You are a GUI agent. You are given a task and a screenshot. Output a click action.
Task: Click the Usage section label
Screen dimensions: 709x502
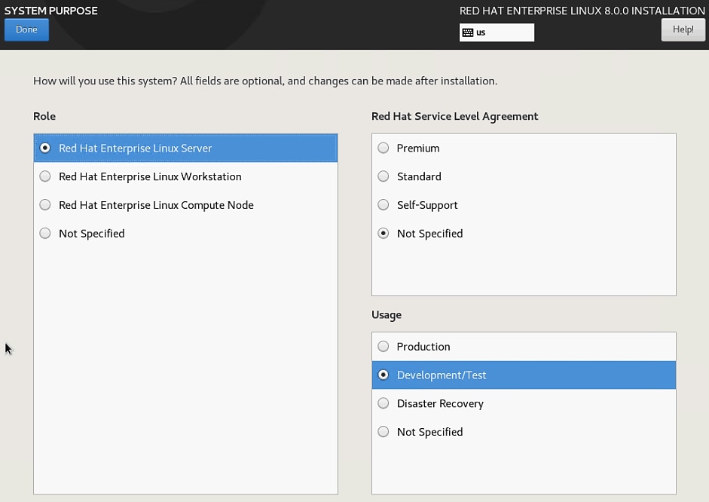pos(387,314)
